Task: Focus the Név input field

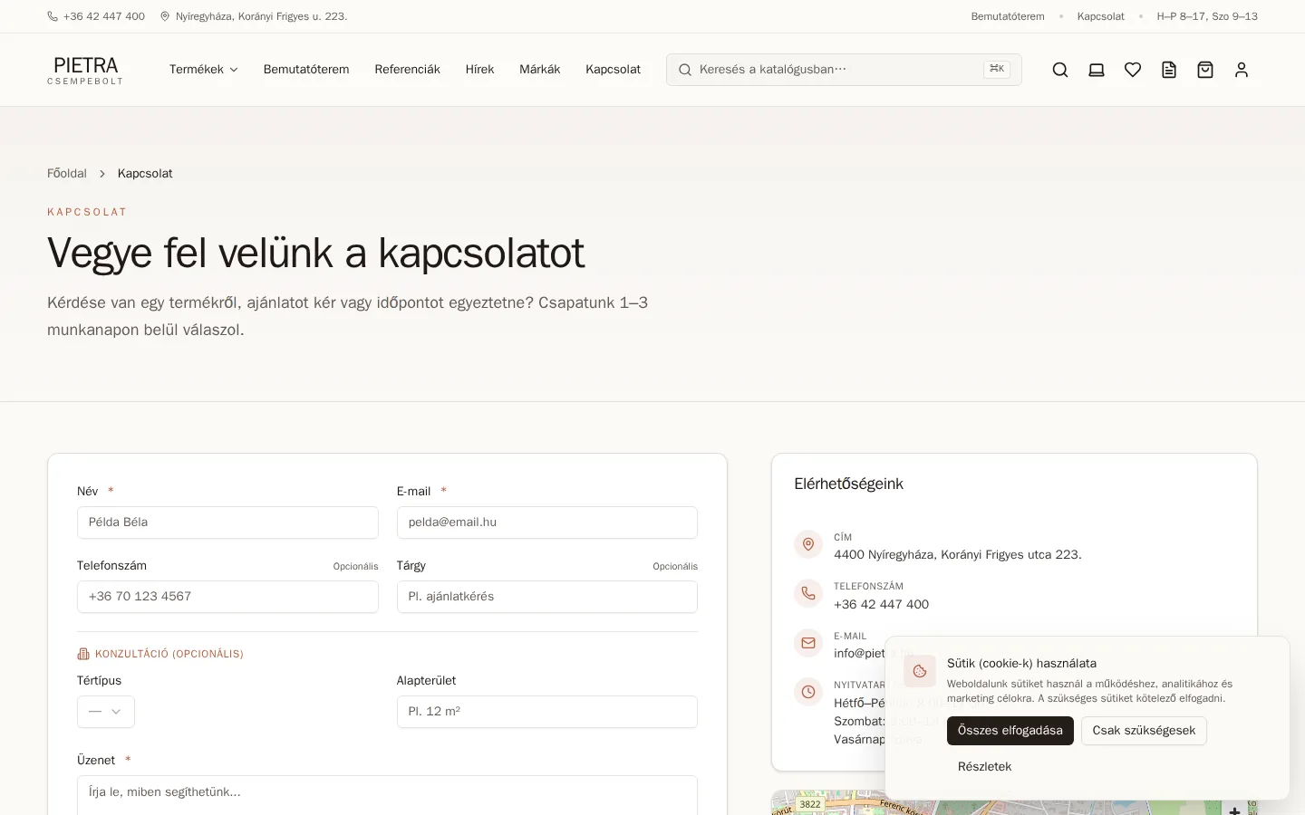Action: coord(227,523)
